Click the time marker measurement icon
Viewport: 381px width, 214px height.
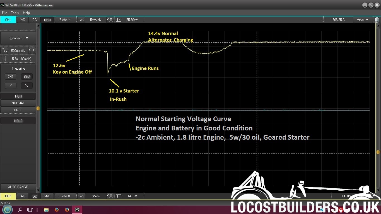tap(4, 59)
